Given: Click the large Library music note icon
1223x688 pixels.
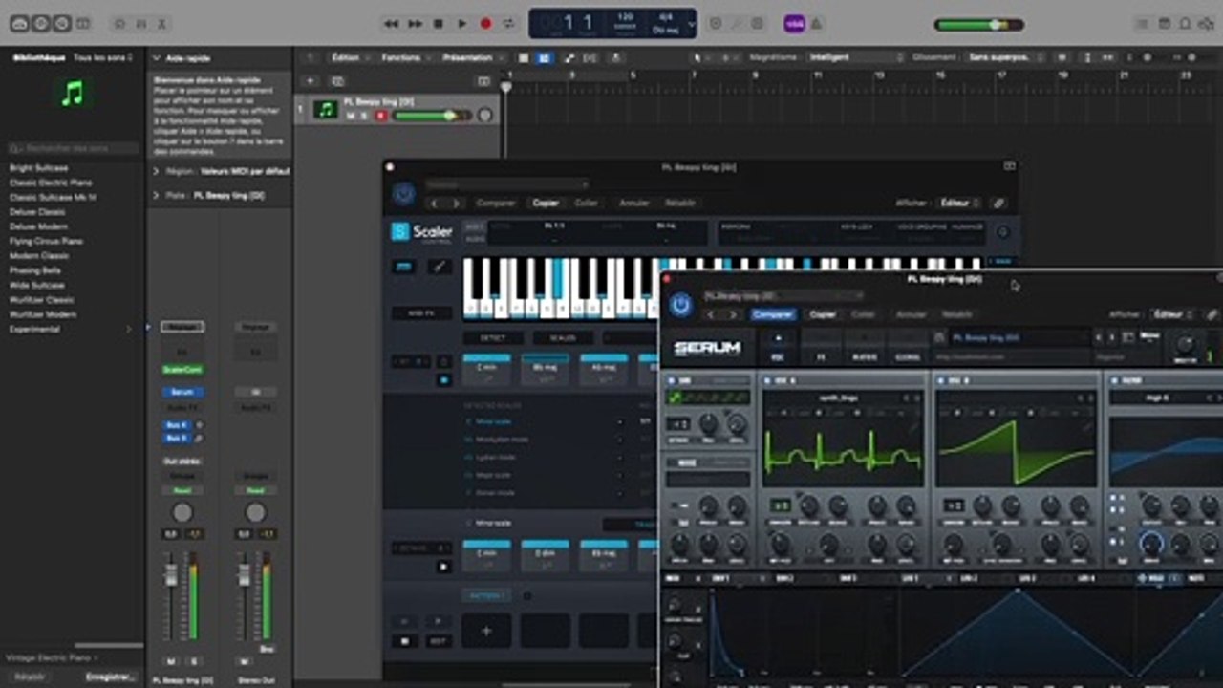Looking at the screenshot, I should [x=73, y=93].
